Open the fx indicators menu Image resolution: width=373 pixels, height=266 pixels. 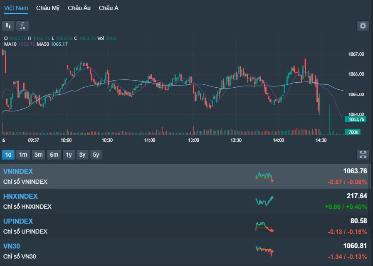tap(22, 26)
